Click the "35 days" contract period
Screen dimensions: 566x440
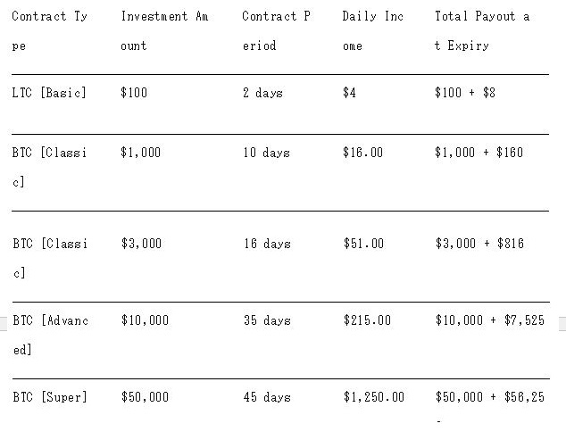tap(266, 320)
